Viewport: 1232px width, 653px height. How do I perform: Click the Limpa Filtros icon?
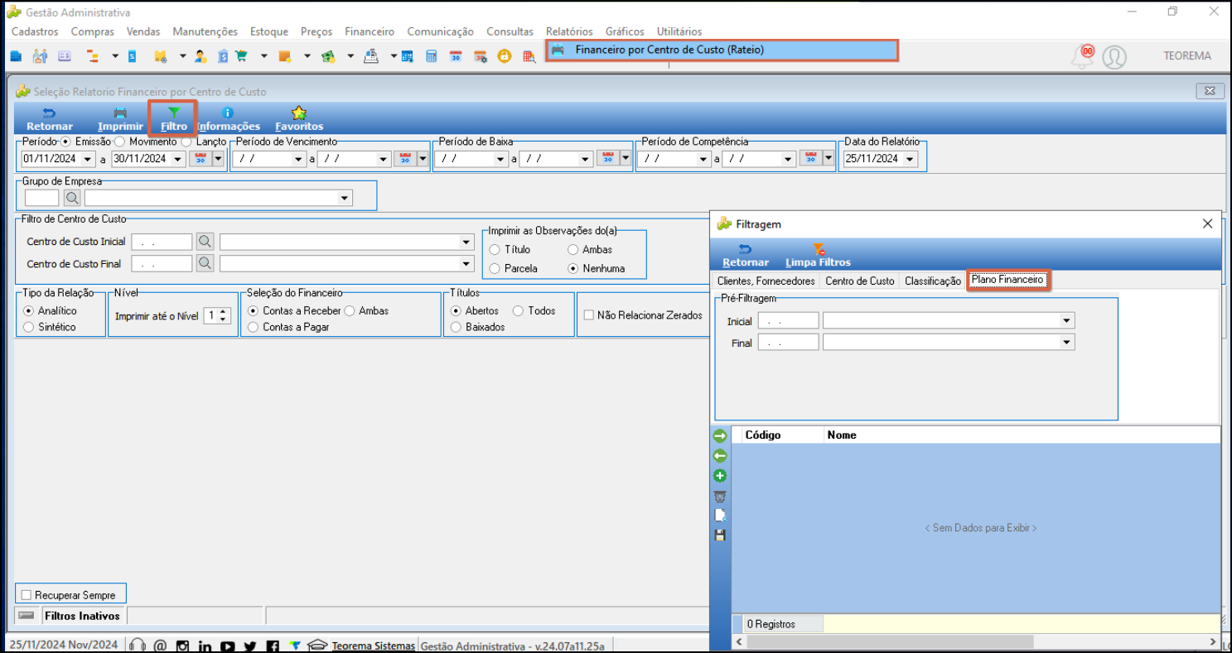(x=818, y=248)
